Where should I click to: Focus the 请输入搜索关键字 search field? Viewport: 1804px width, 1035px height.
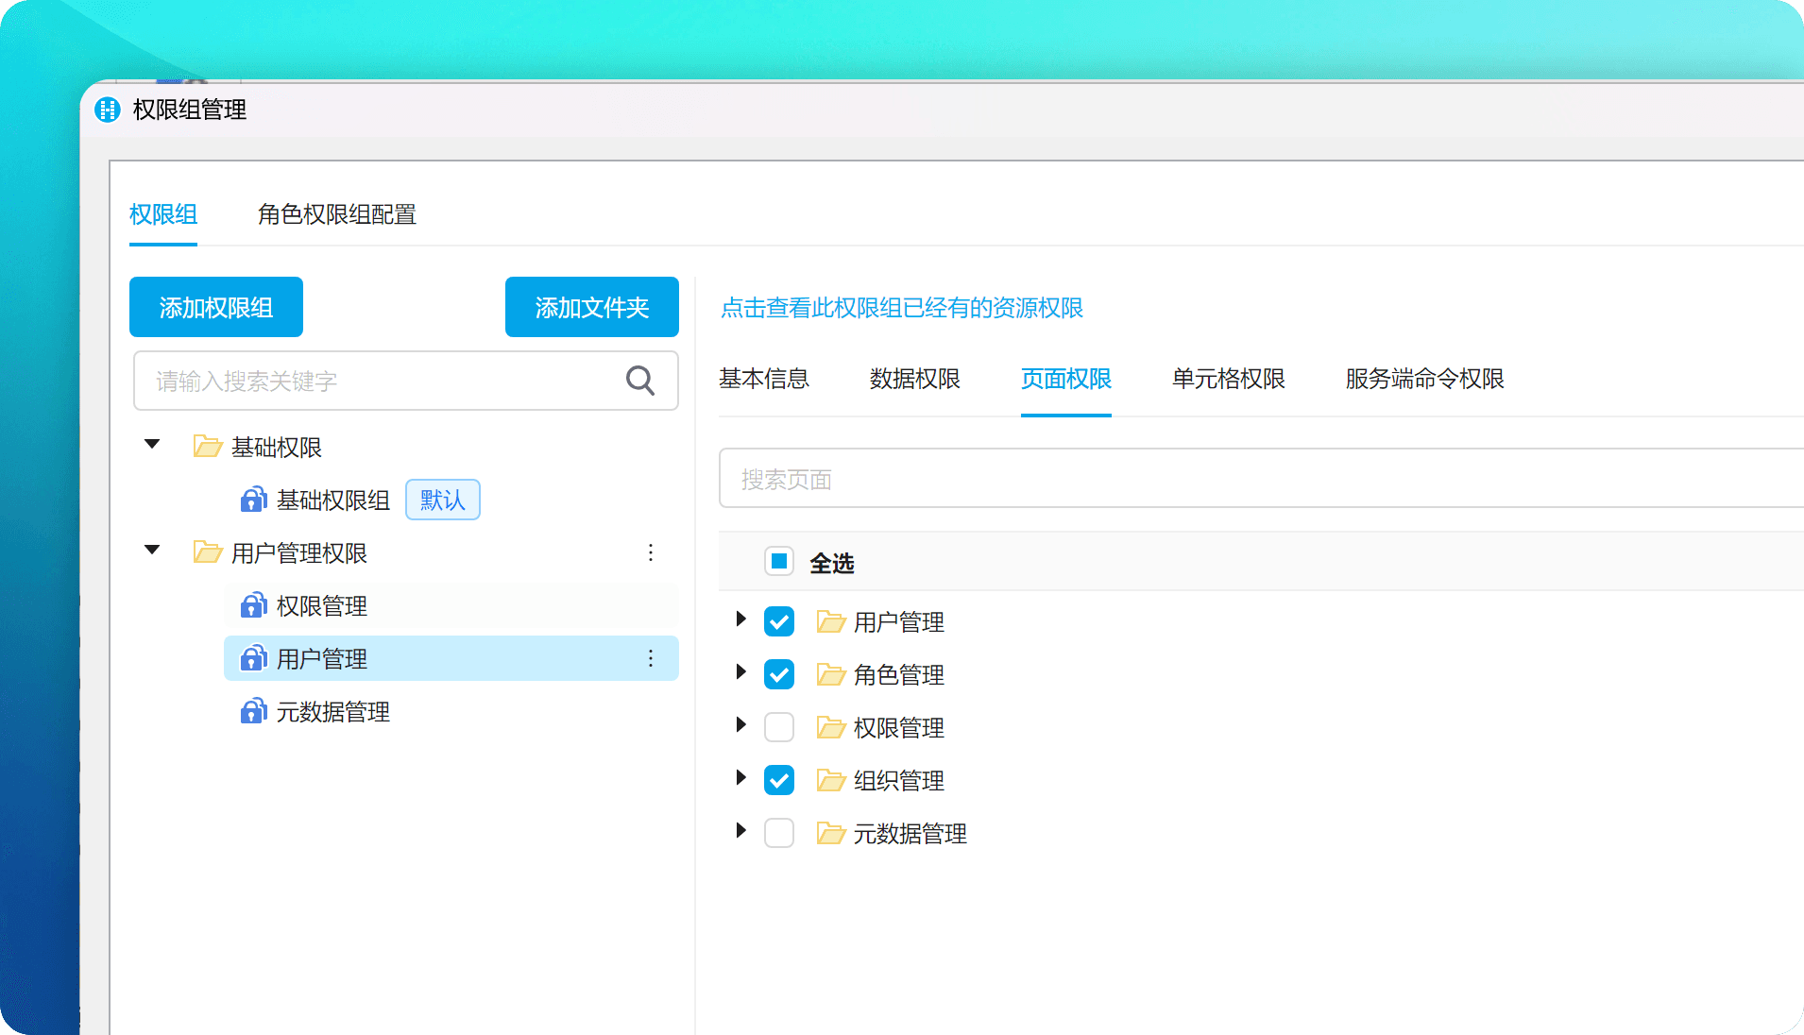[x=406, y=381]
